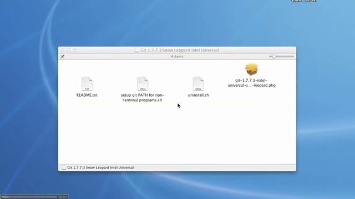Click the "README.txt" file name label

point(87,95)
